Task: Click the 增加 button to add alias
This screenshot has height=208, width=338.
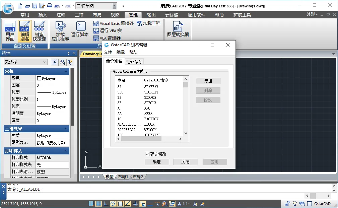Action: [x=208, y=81]
